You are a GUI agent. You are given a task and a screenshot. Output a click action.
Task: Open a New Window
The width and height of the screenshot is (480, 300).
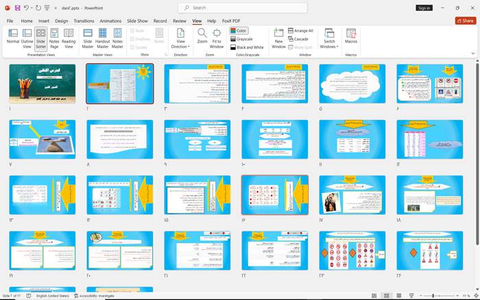point(278,36)
